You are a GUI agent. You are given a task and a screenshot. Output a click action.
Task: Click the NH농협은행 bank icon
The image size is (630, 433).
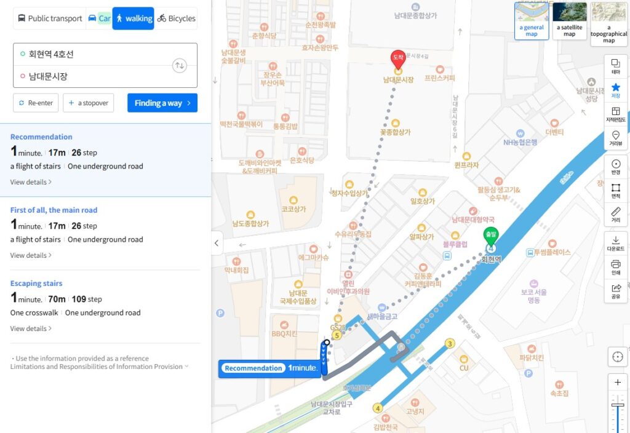pos(520,133)
